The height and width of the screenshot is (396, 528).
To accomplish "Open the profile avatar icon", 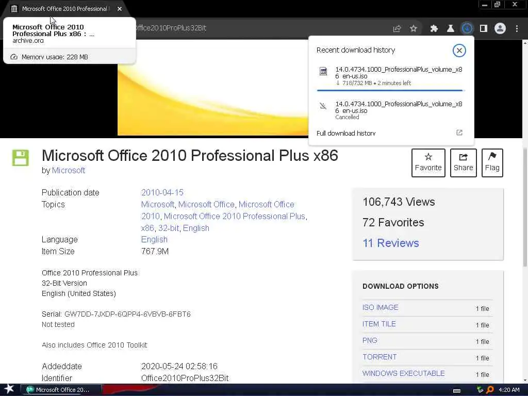I will (x=500, y=29).
